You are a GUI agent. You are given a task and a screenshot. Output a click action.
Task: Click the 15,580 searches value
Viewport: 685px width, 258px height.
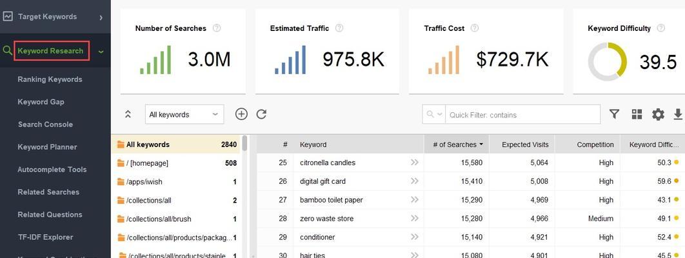tap(472, 163)
